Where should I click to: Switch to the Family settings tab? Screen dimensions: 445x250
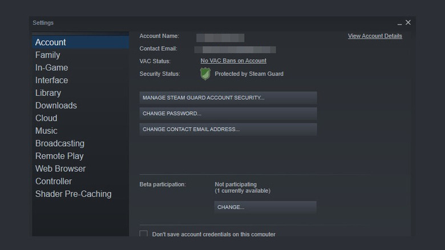(48, 55)
